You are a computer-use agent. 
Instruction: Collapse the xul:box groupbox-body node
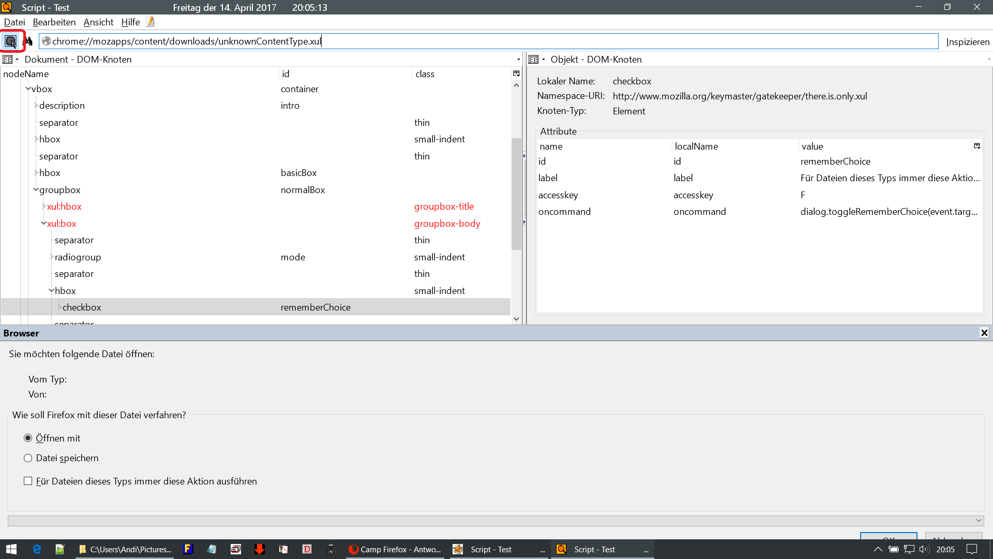[x=43, y=224]
